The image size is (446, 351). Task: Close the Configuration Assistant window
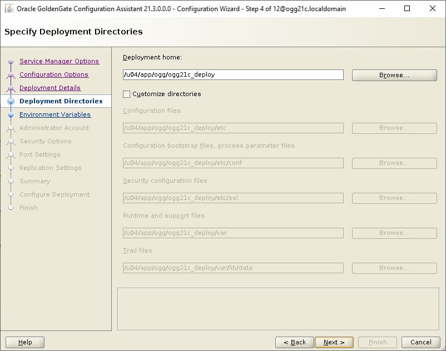(432, 8)
